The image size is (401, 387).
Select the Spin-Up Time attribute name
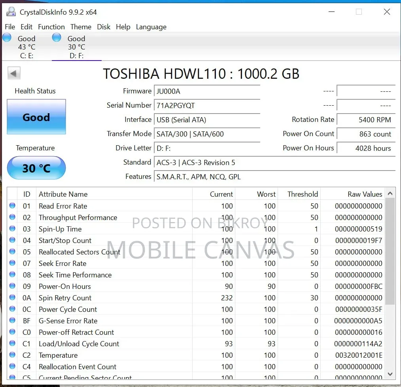click(60, 229)
